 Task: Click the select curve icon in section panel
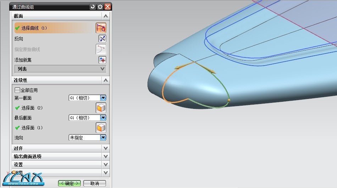coord(101,28)
